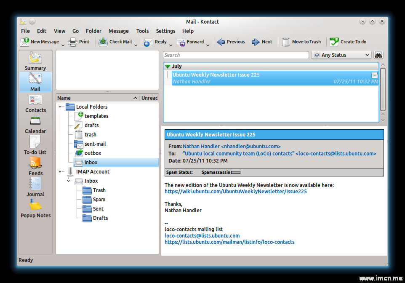Collapse the Local Folders tree
This screenshot has height=283, width=405.
pos(60,107)
